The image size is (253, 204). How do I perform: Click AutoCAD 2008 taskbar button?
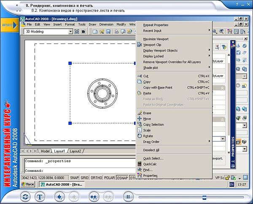(61, 185)
